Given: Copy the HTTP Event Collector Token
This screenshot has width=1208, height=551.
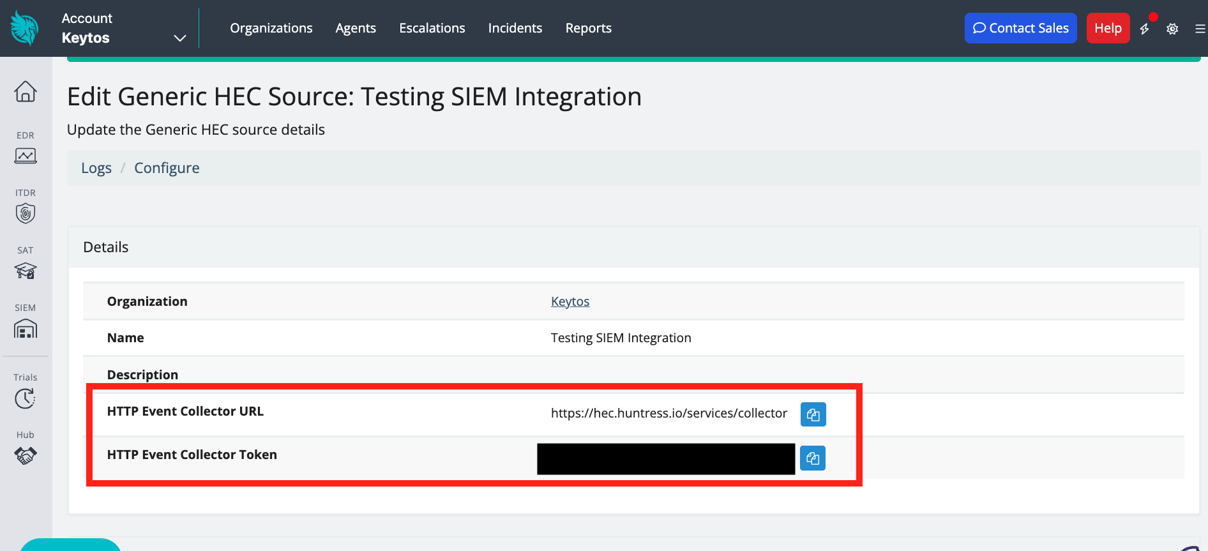Looking at the screenshot, I should tap(812, 458).
